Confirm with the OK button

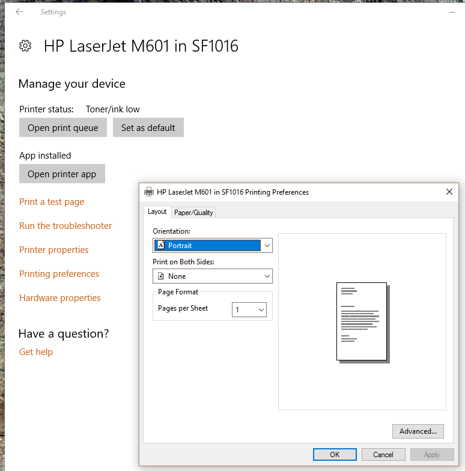click(x=335, y=454)
